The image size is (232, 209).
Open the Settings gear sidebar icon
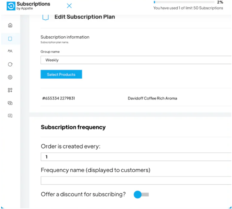tap(10, 77)
